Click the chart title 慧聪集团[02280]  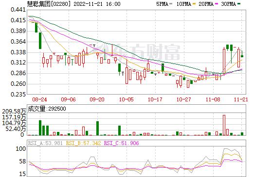coord(49,4)
